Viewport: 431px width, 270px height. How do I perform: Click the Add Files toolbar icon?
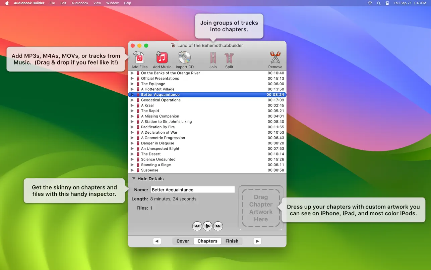pos(139,58)
